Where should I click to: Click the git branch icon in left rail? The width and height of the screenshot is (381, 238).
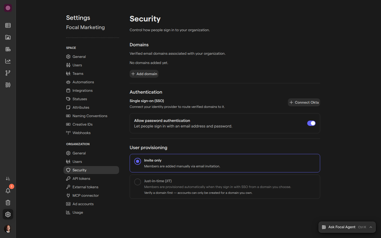8,73
